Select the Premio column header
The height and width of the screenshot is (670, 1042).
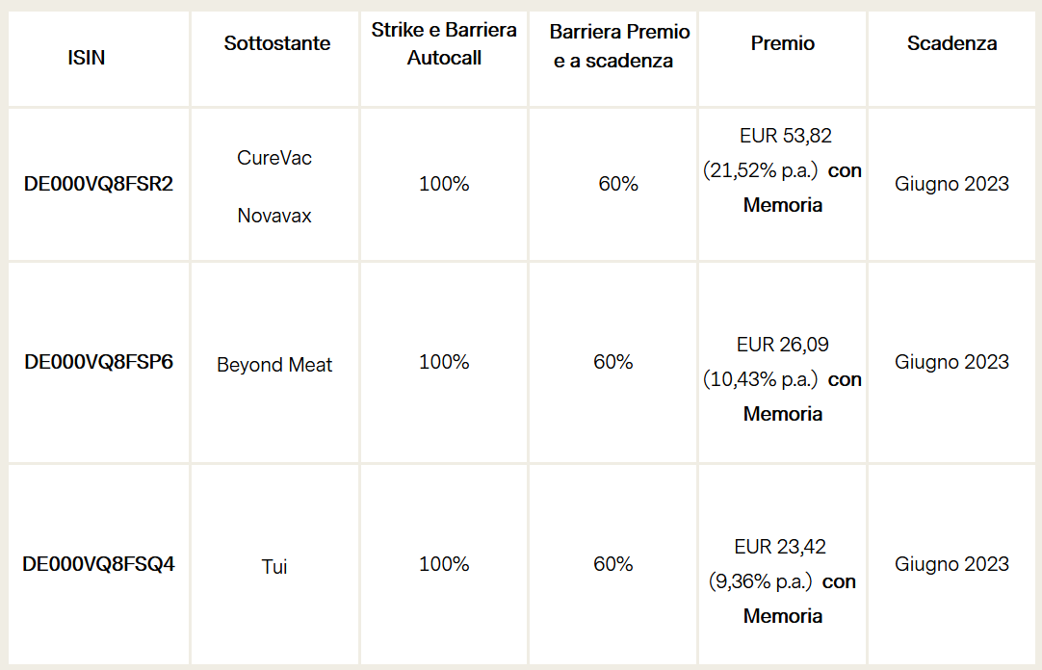pyautogui.click(x=783, y=43)
